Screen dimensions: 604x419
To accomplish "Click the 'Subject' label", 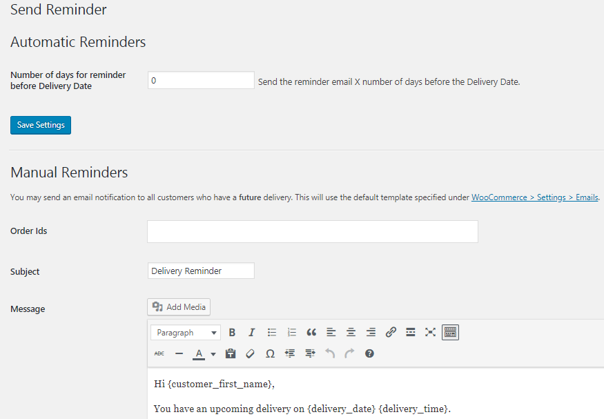I will 25,271.
